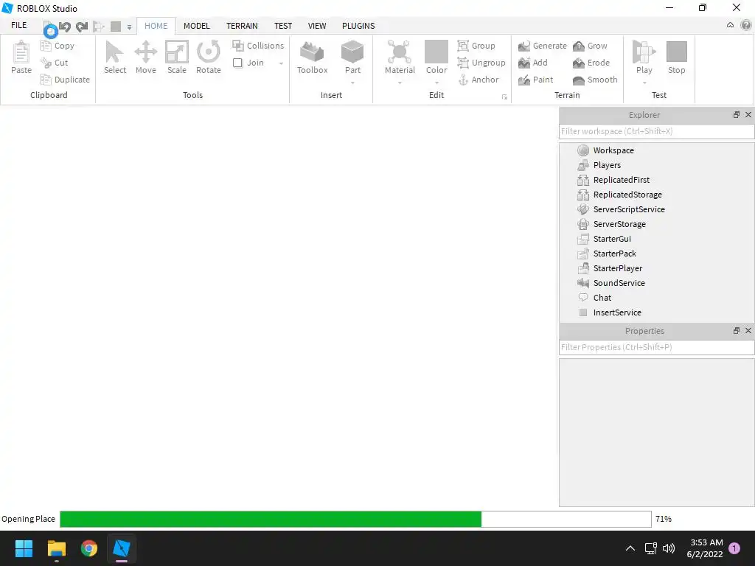
Task: Click the Ungroup icon
Action: pyautogui.click(x=463, y=63)
